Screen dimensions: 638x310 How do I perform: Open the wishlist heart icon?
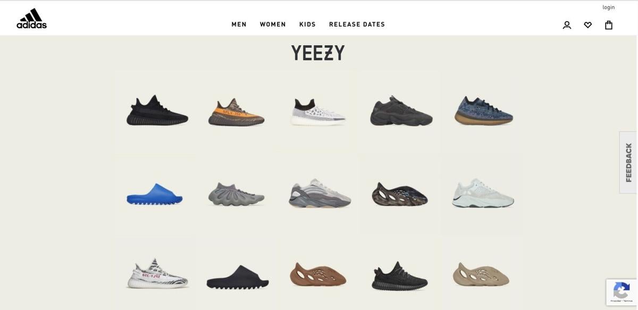[x=587, y=25]
